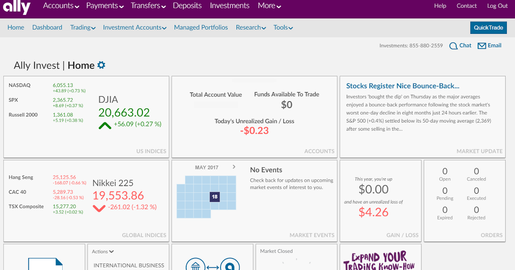Click the Help link
Image resolution: width=515 pixels, height=270 pixels.
point(440,6)
